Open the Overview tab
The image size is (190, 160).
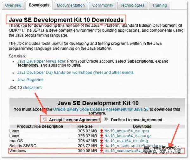(13, 6)
